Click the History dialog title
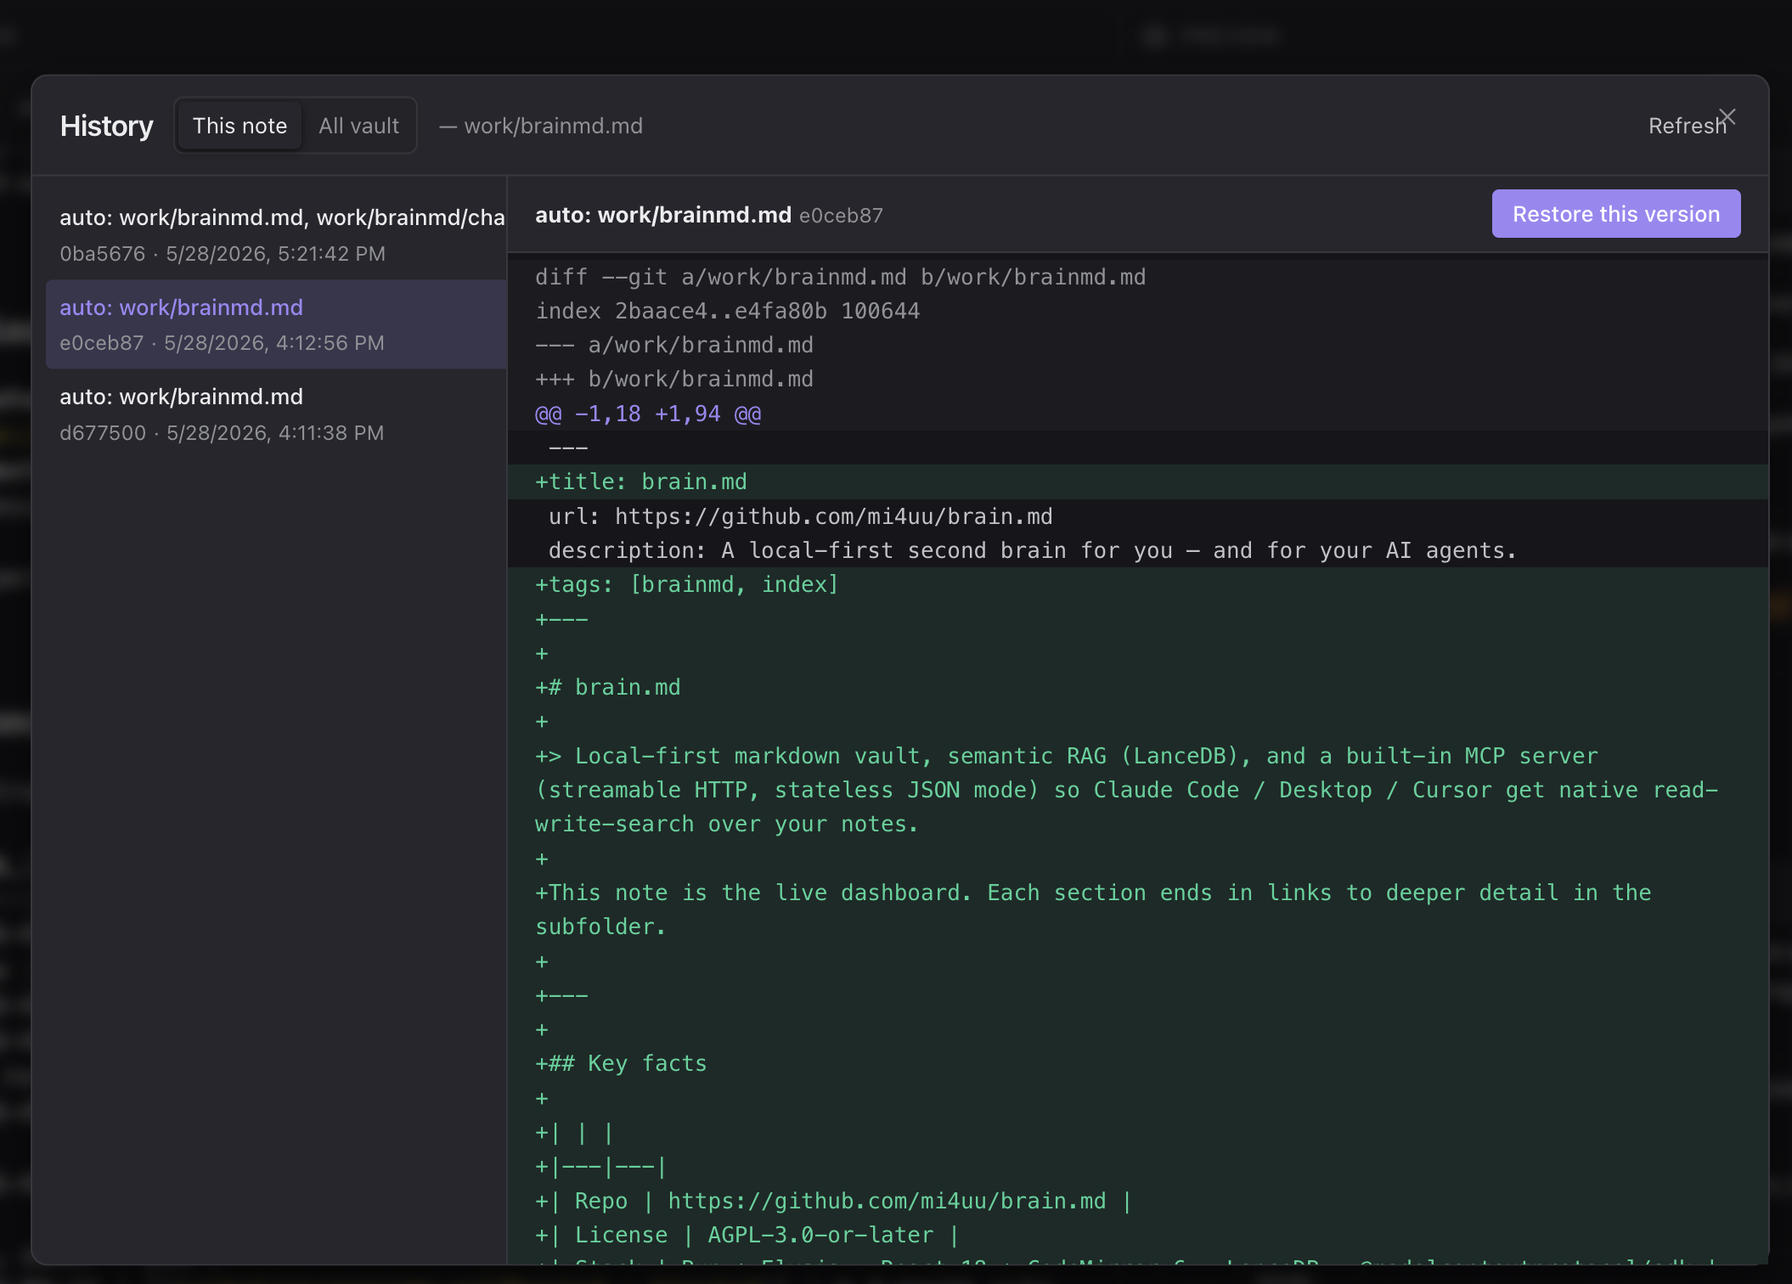Image resolution: width=1792 pixels, height=1284 pixels. (x=106, y=126)
